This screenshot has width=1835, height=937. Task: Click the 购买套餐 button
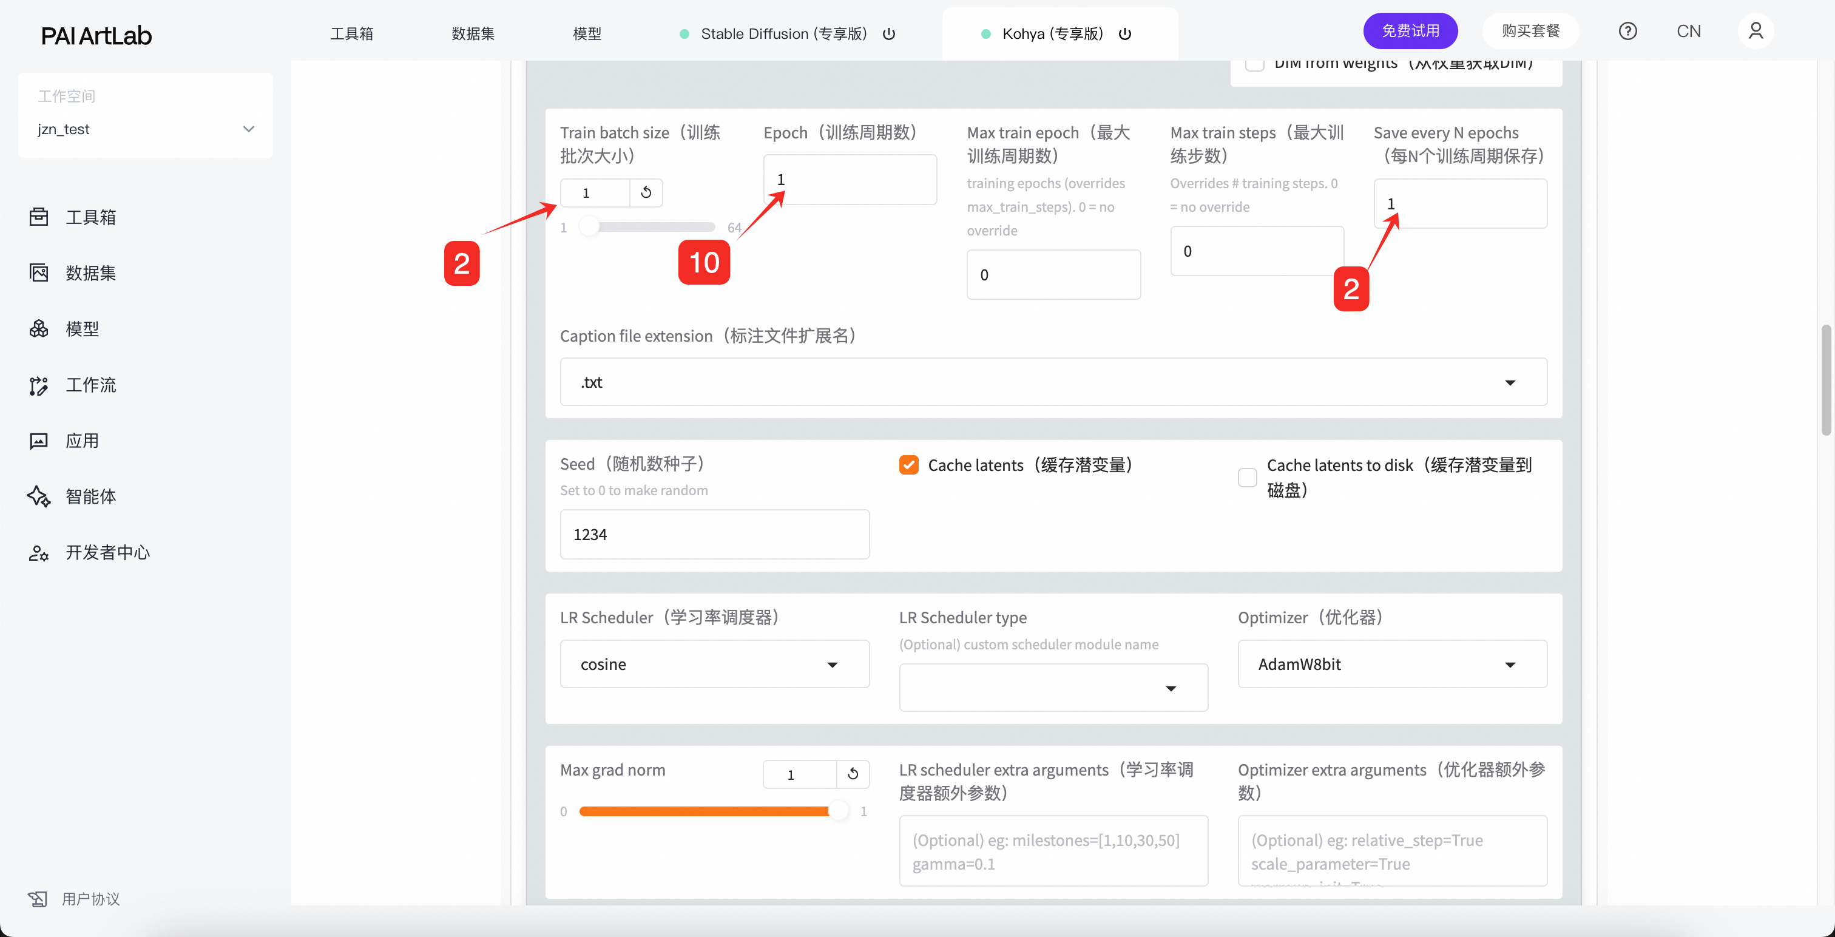1530,32
